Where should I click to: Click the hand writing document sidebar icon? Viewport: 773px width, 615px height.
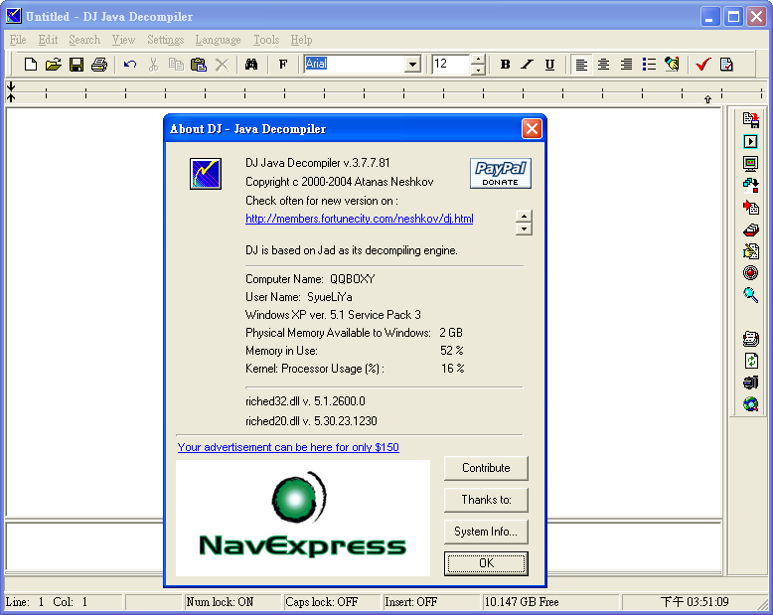point(751,250)
